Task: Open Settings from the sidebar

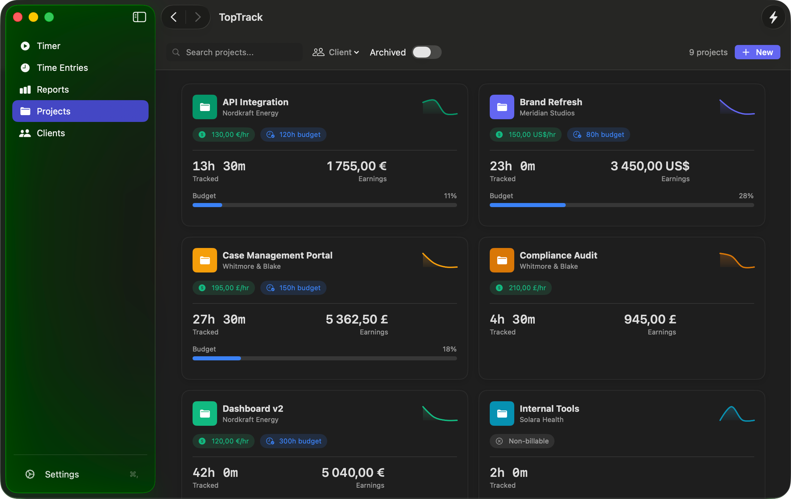Action: click(62, 474)
